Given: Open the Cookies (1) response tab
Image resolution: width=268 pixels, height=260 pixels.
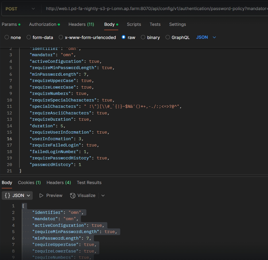Looking at the screenshot, I should tap(29, 183).
